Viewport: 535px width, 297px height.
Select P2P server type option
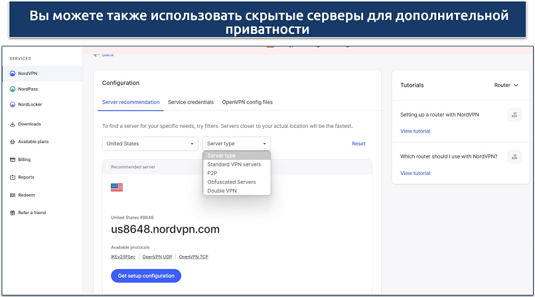(x=237, y=173)
